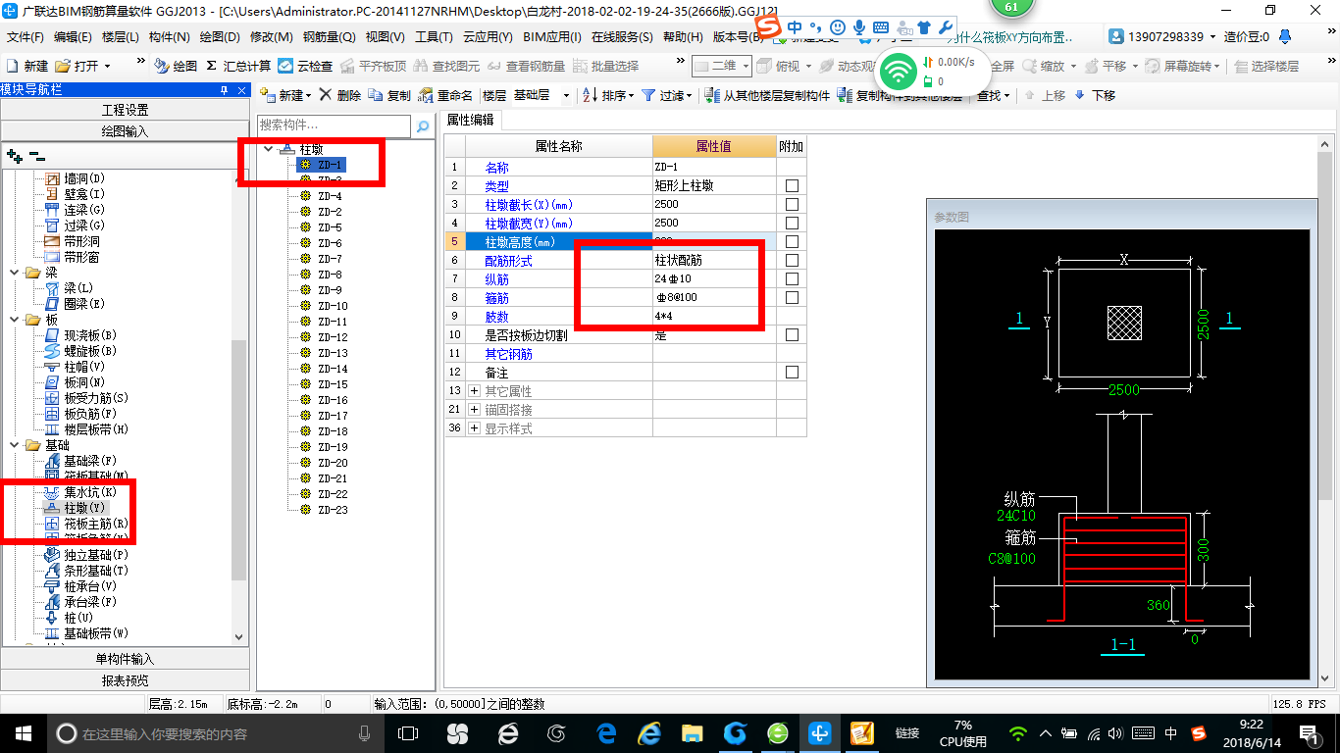Toggle 附加 checkbox for 箍筋 row

pos(792,298)
